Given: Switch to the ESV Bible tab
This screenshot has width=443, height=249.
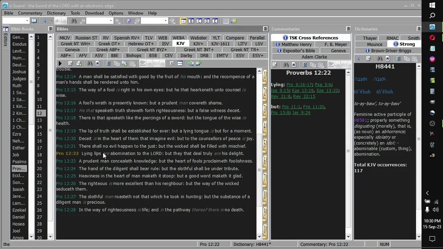Looking at the screenshot, I should coord(240,55).
